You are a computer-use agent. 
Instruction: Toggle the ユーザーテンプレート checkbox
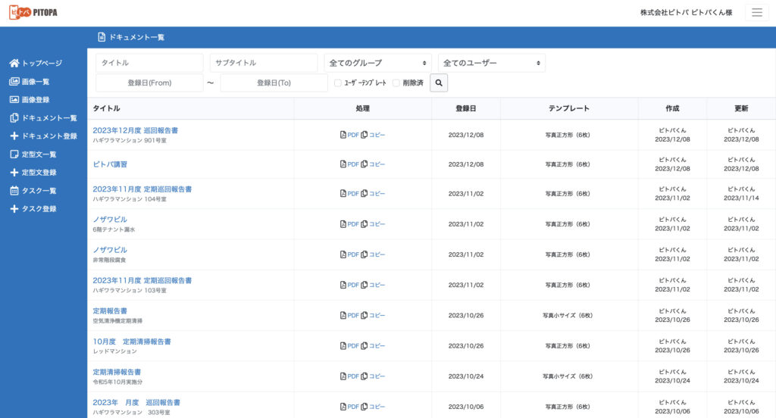337,83
